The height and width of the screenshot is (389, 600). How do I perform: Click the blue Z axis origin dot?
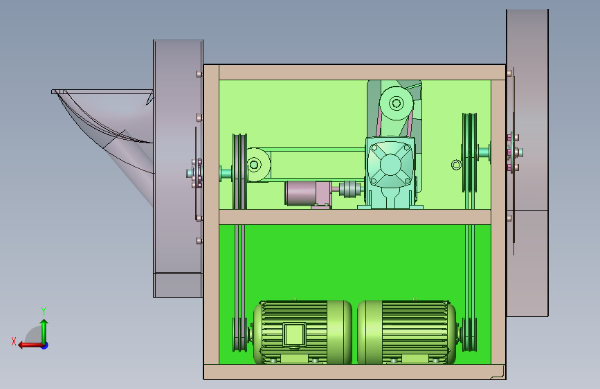44,345
